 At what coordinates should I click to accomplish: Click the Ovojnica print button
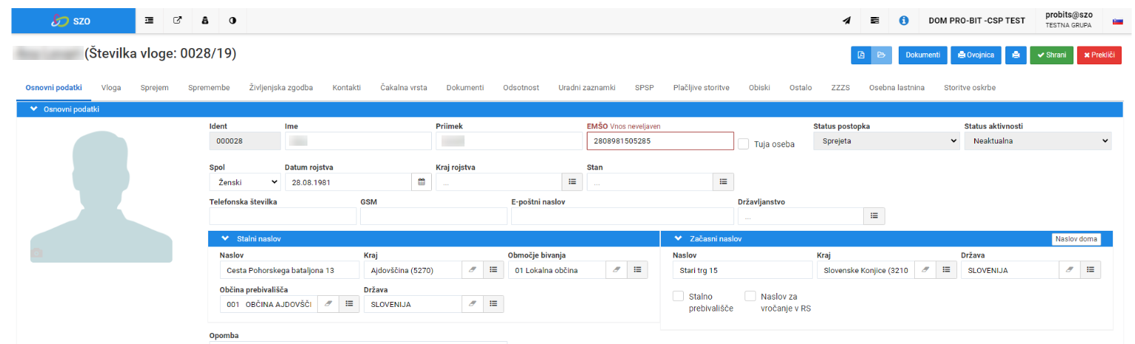(976, 55)
